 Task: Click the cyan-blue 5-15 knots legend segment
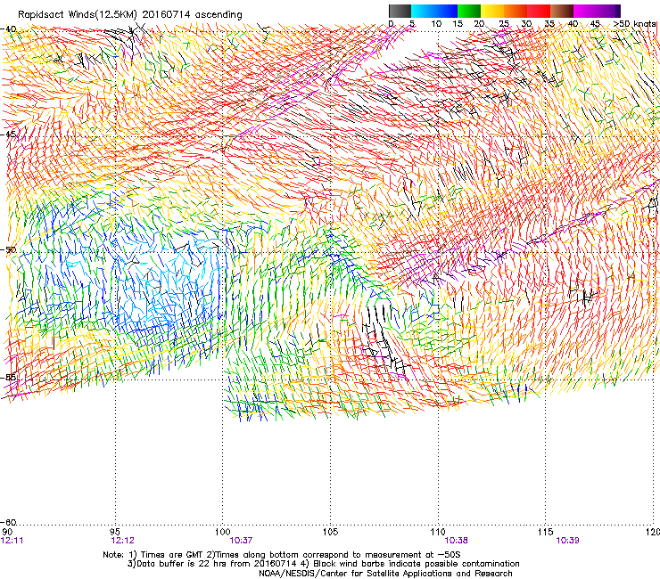pyautogui.click(x=434, y=11)
